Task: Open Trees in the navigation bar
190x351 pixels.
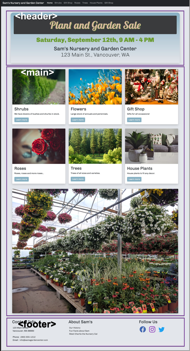Action: pyautogui.click(x=85, y=3)
